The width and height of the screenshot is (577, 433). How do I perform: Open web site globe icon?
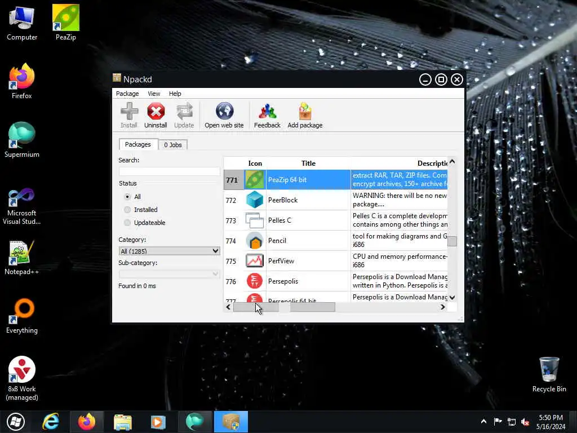tap(224, 112)
